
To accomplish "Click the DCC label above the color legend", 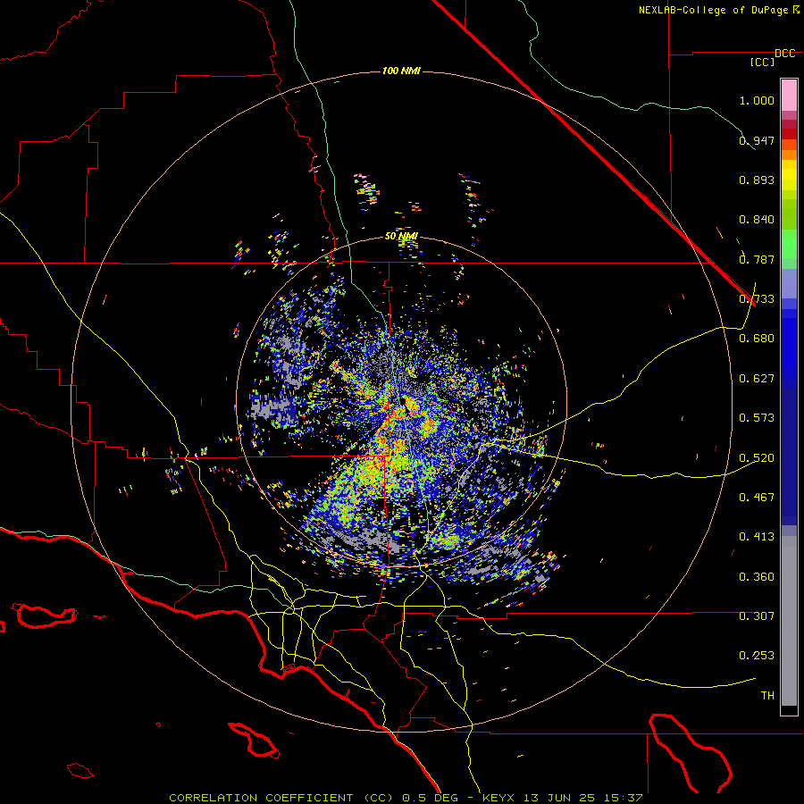I will coord(785,54).
